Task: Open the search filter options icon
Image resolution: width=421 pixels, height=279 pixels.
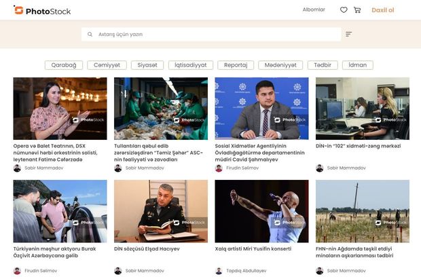Action: coord(348,34)
